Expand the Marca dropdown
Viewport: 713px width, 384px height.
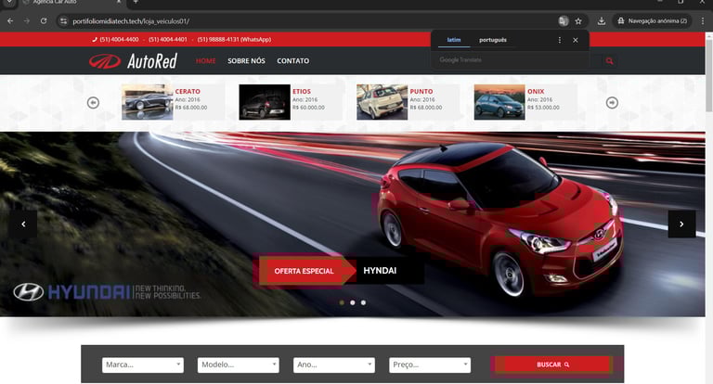click(x=143, y=365)
